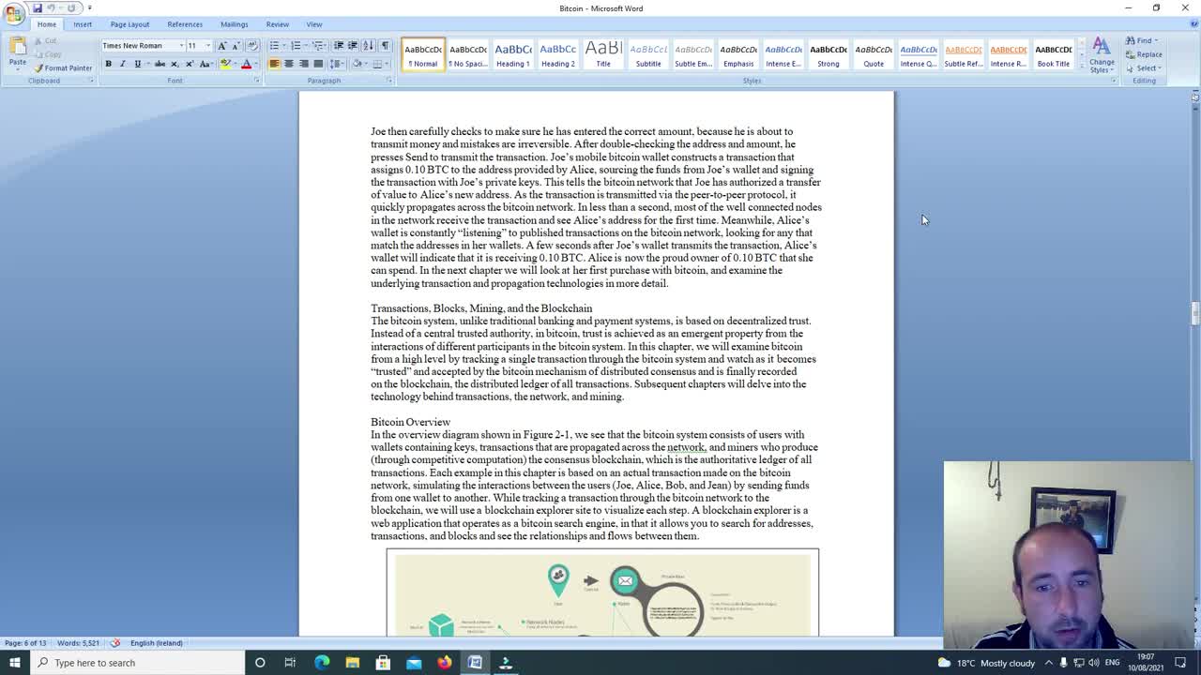Screen dimensions: 1201x675
Task: Open the Office Button menu
Action: point(13,12)
